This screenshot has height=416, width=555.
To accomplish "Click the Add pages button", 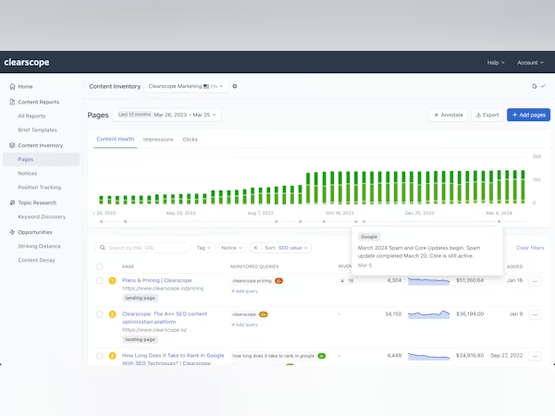I will click(528, 116).
